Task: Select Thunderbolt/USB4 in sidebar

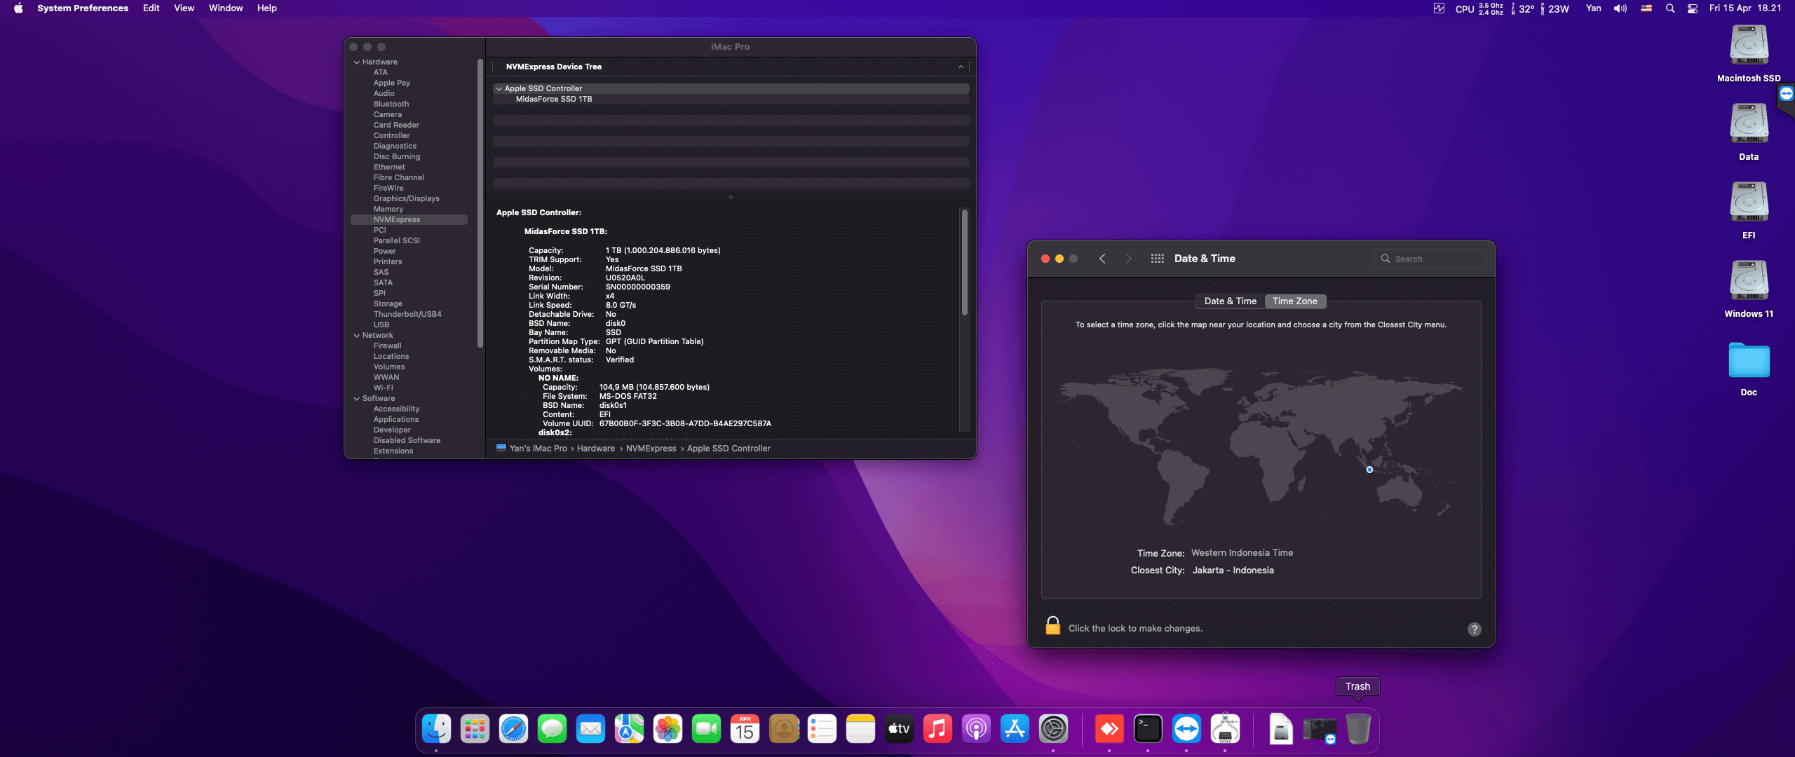Action: [407, 315]
